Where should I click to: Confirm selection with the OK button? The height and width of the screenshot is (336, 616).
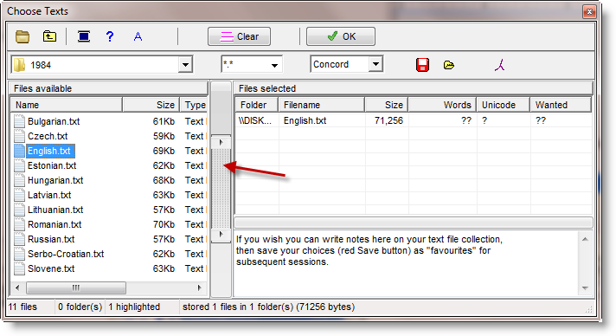[x=341, y=36]
